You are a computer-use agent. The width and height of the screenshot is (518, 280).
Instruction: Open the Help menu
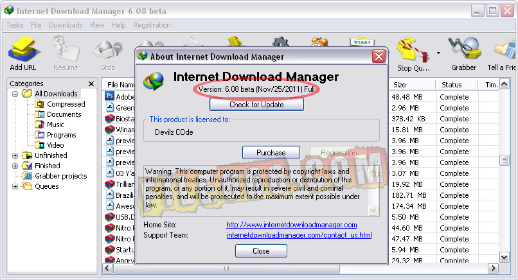click(x=119, y=25)
